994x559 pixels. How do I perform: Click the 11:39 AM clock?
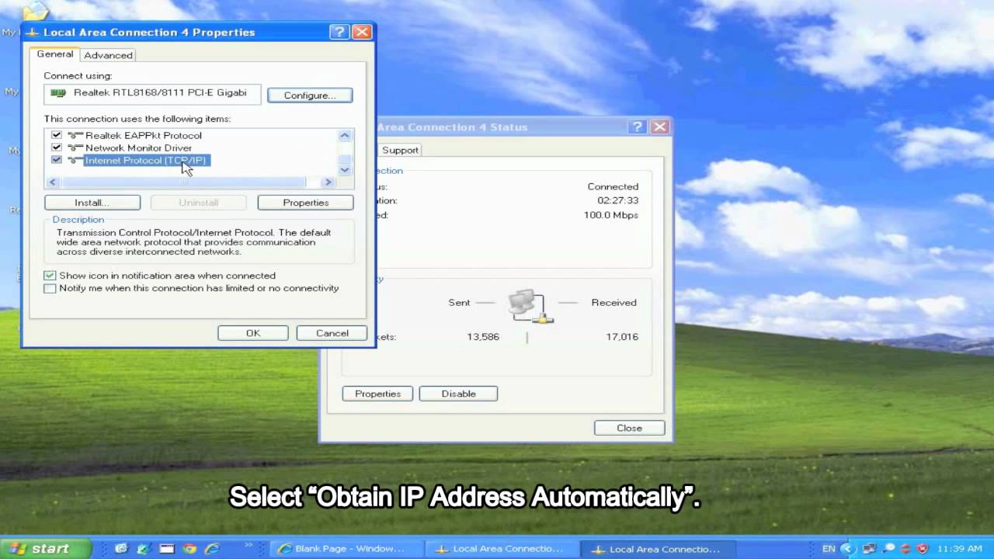[x=960, y=548]
